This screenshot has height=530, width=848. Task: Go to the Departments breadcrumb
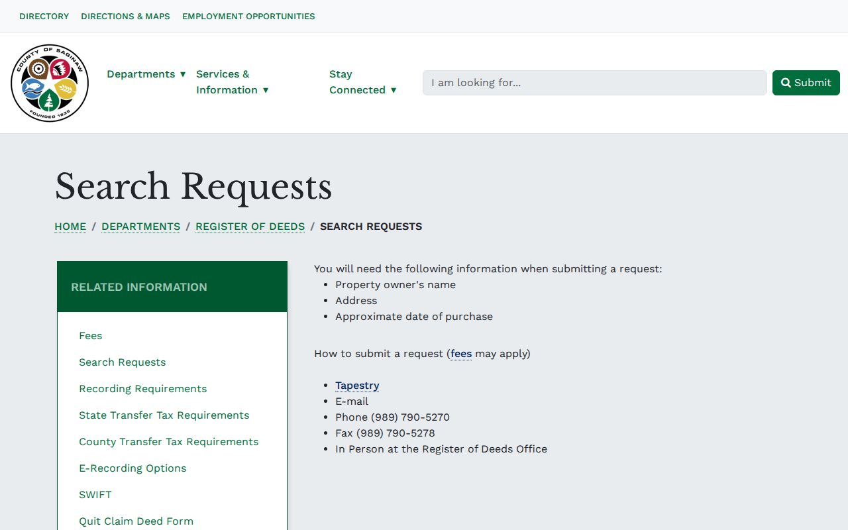pos(140,227)
